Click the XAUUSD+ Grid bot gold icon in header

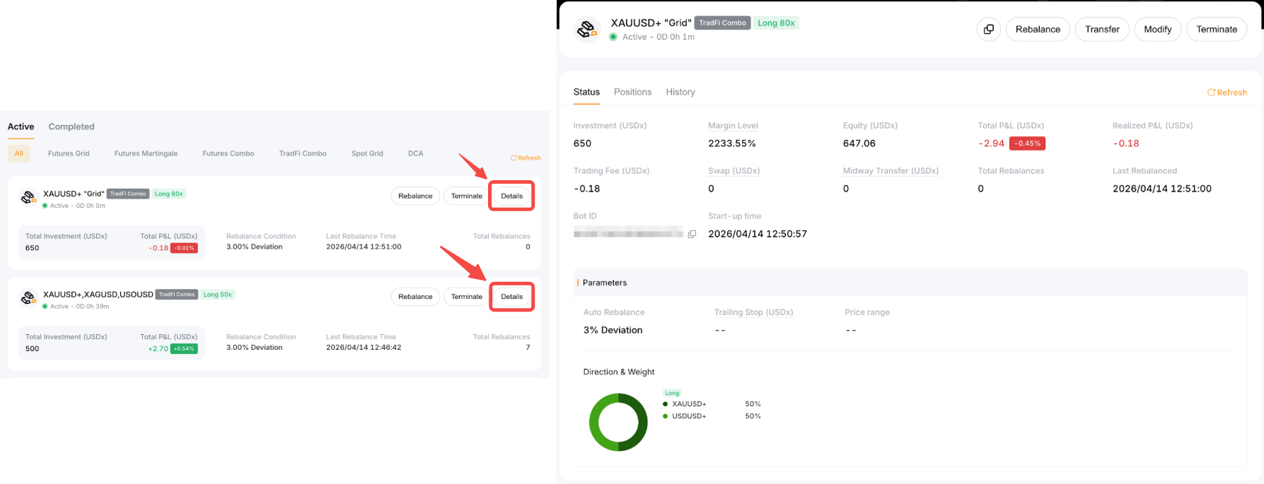(x=587, y=29)
